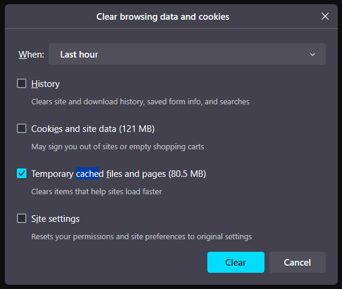Click the Cancel button
This screenshot has height=289, width=342.
pos(298,262)
